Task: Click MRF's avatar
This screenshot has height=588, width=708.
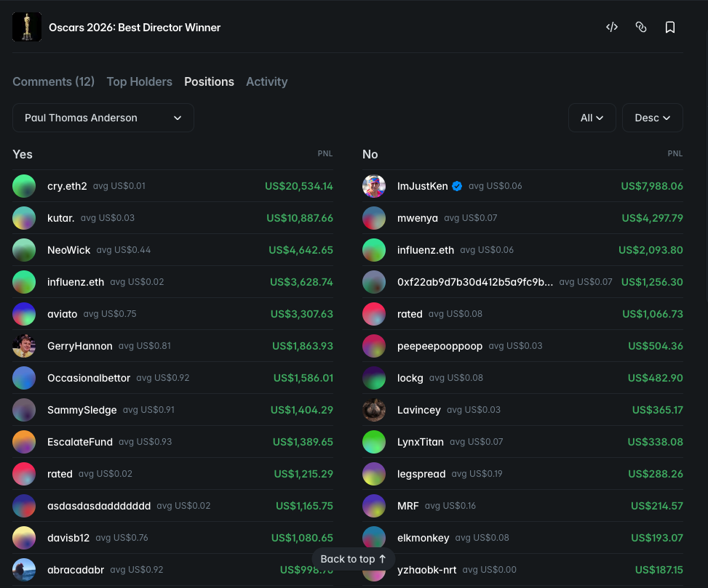Action: 374,507
